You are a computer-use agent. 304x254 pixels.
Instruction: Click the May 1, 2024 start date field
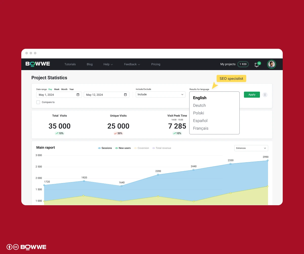[x=59, y=95]
